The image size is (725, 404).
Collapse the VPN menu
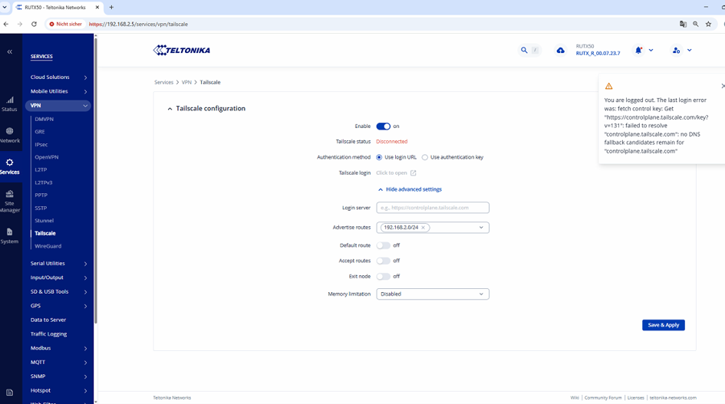[x=58, y=105]
